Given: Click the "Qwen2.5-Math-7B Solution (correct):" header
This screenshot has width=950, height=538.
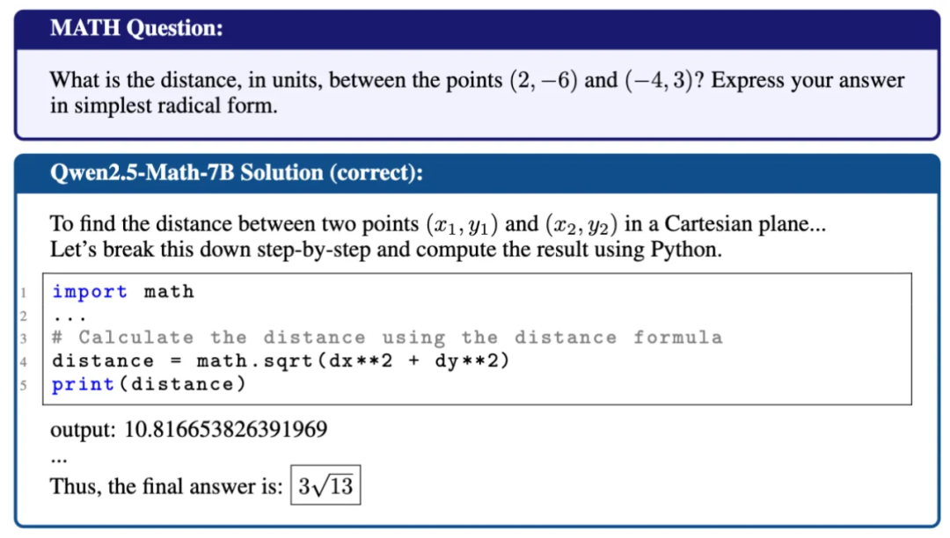Looking at the screenshot, I should click(237, 172).
